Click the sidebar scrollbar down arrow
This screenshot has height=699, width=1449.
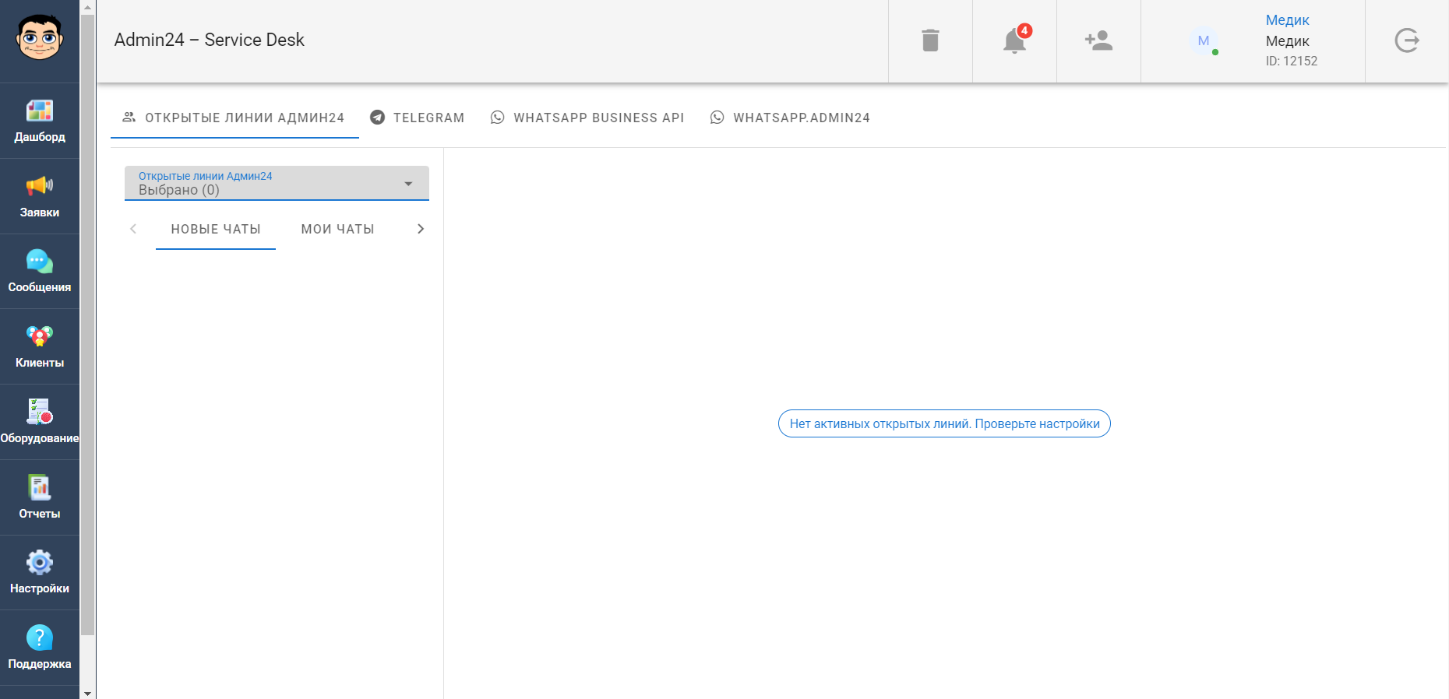88,693
